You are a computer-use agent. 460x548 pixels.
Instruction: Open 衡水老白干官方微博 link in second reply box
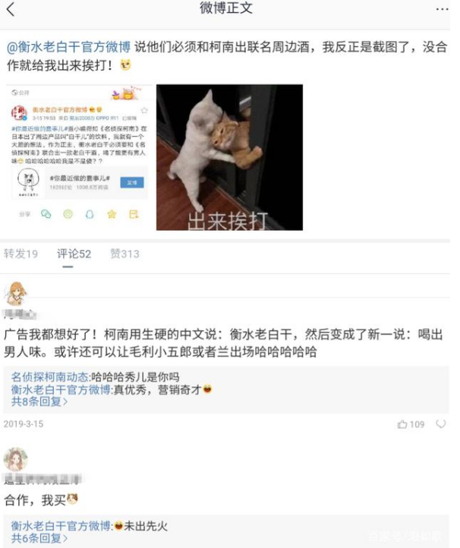pos(61,526)
